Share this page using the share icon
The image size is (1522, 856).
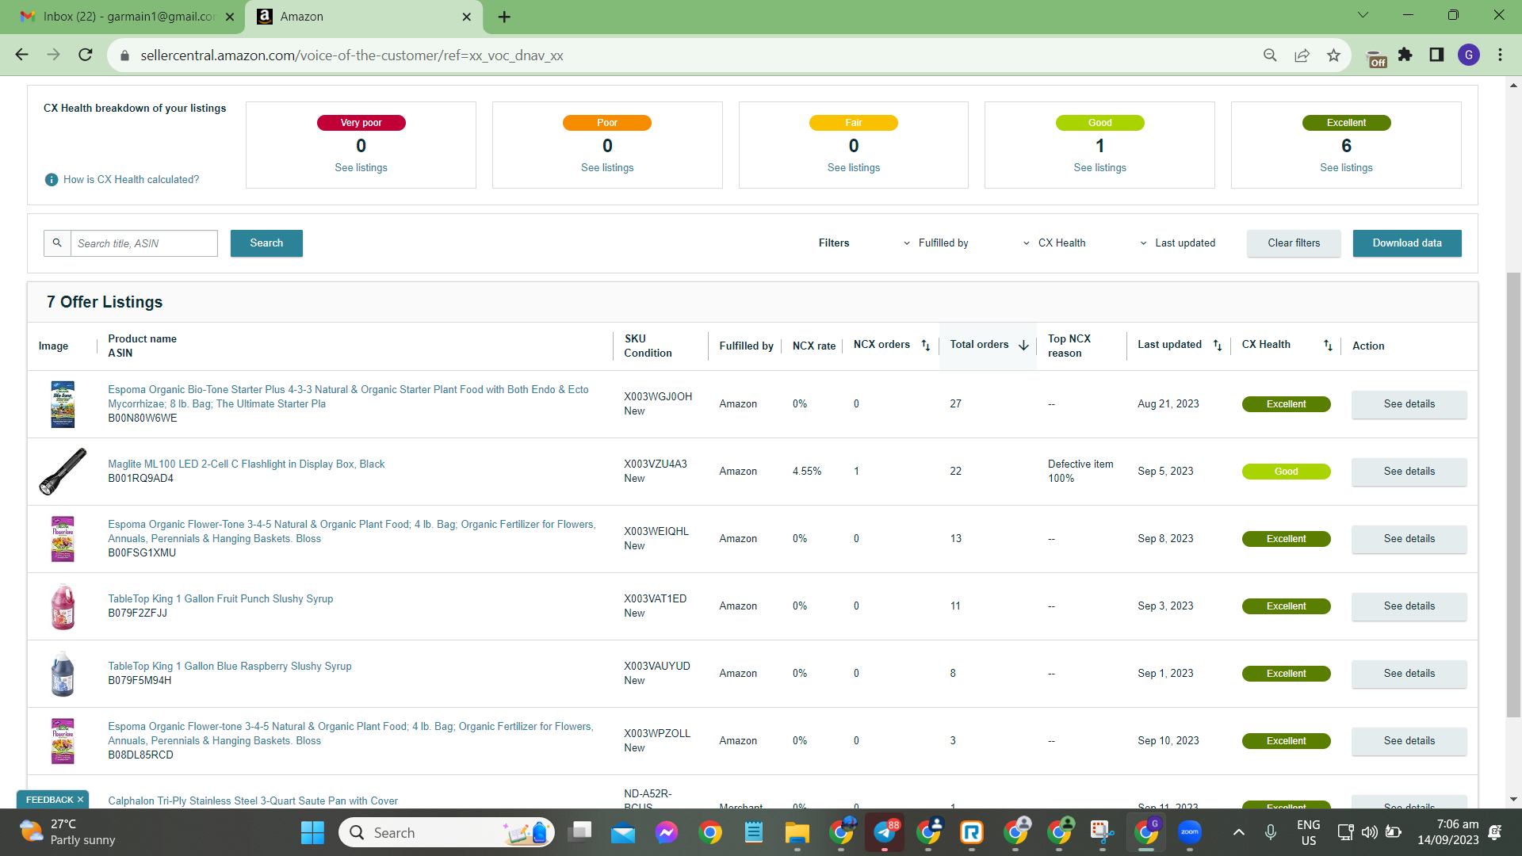[x=1302, y=55]
